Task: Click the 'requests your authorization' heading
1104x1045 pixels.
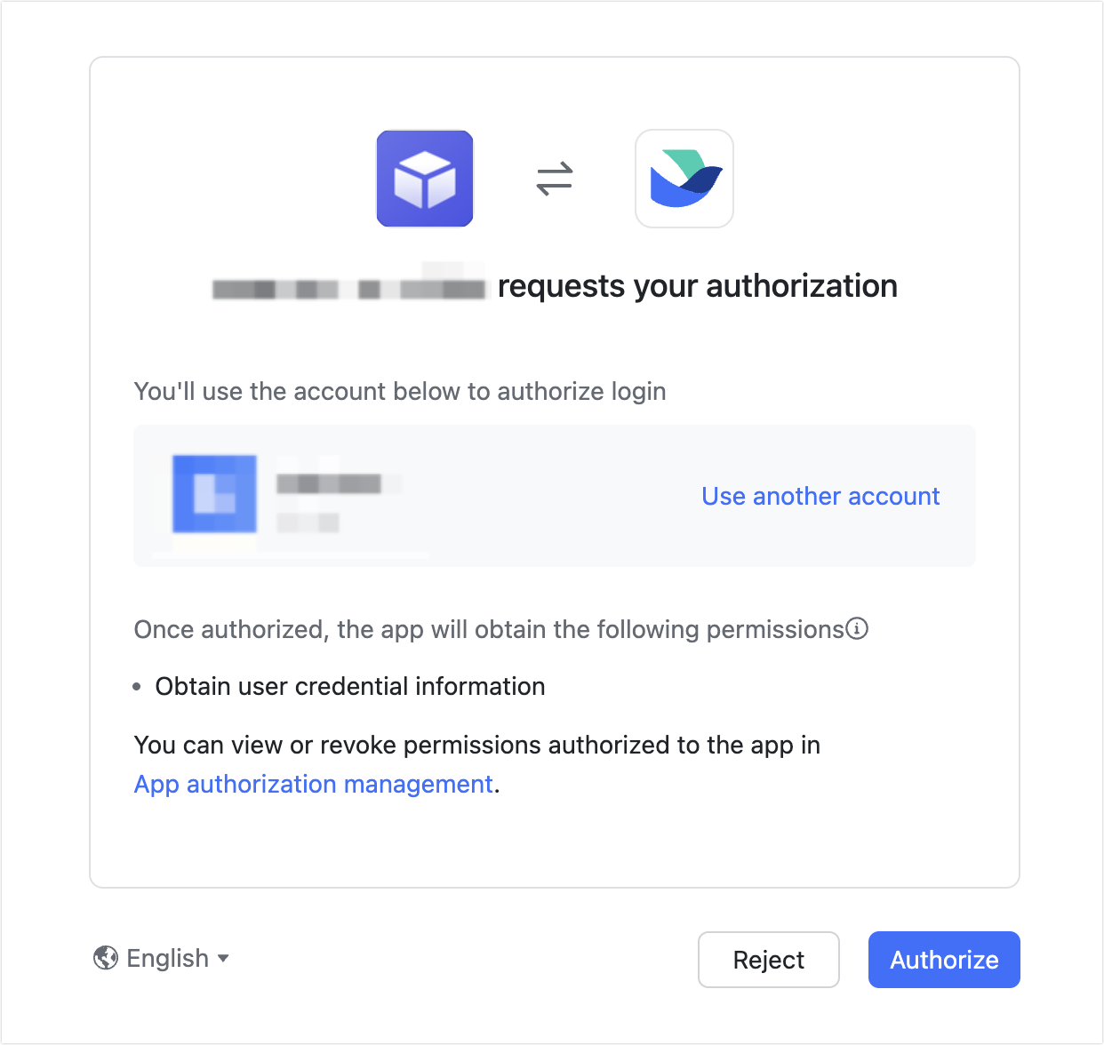Action: [x=697, y=286]
